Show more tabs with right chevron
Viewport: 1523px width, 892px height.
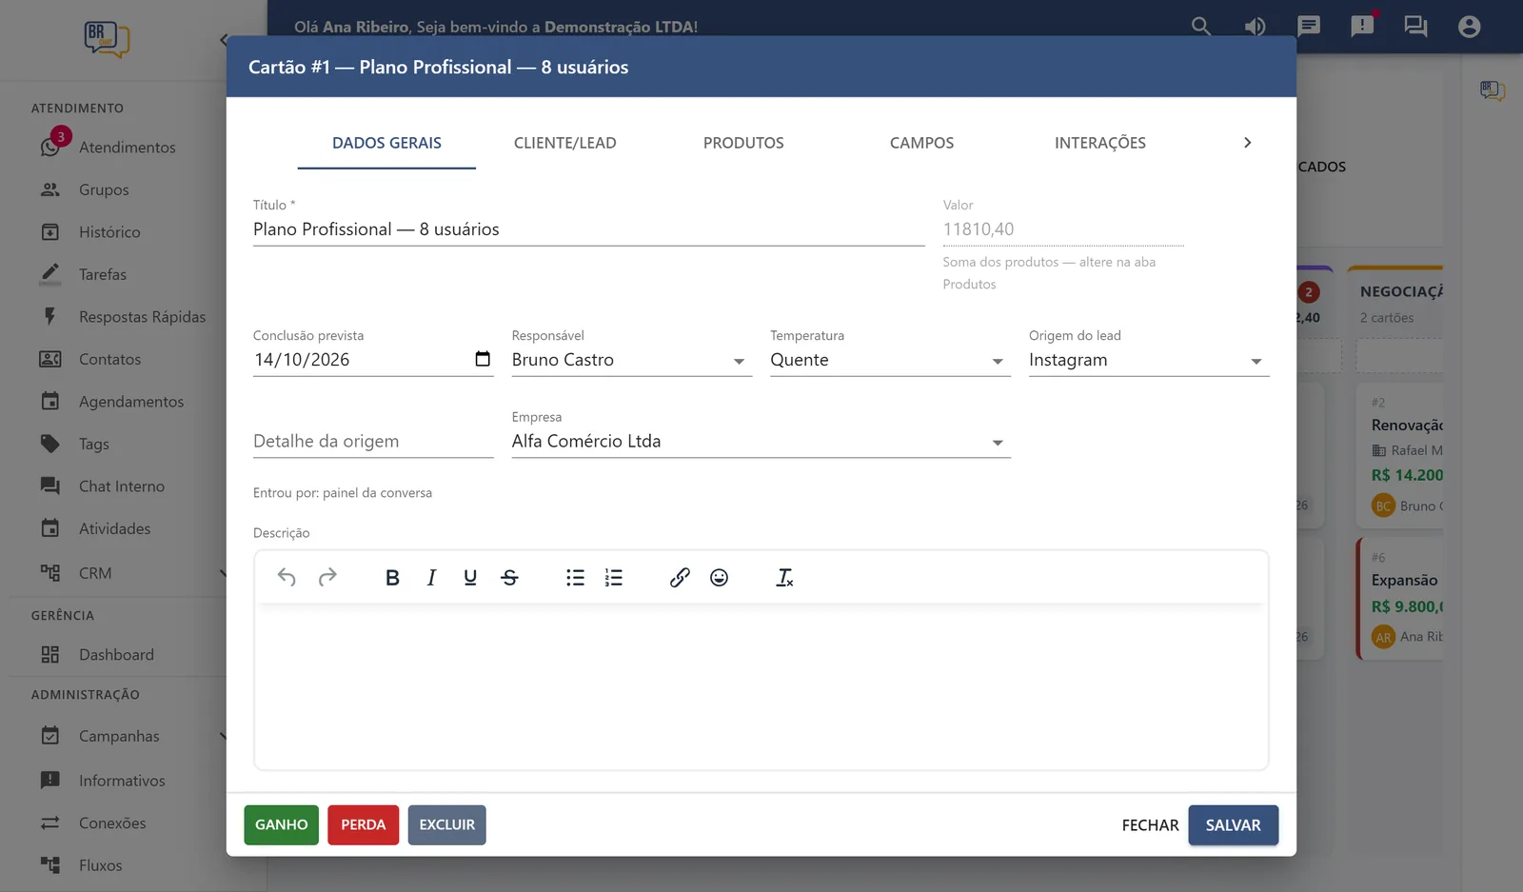1248,143
